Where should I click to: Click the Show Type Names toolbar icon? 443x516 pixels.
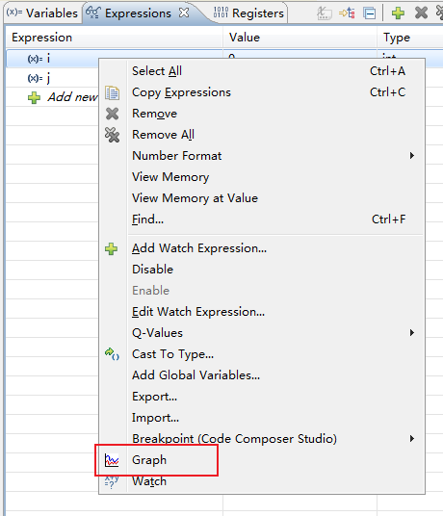tap(325, 13)
